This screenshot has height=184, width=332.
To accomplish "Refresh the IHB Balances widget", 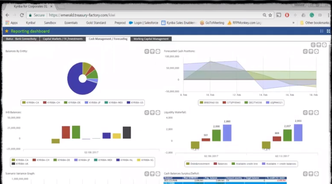I will point(147,113).
